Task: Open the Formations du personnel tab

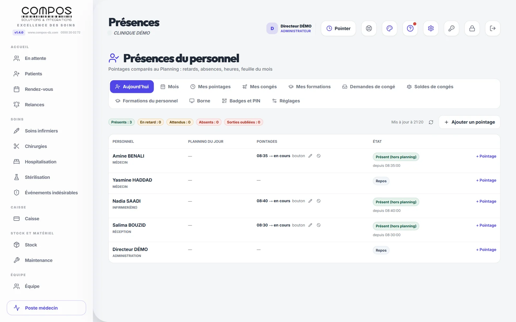Action: 146,101
